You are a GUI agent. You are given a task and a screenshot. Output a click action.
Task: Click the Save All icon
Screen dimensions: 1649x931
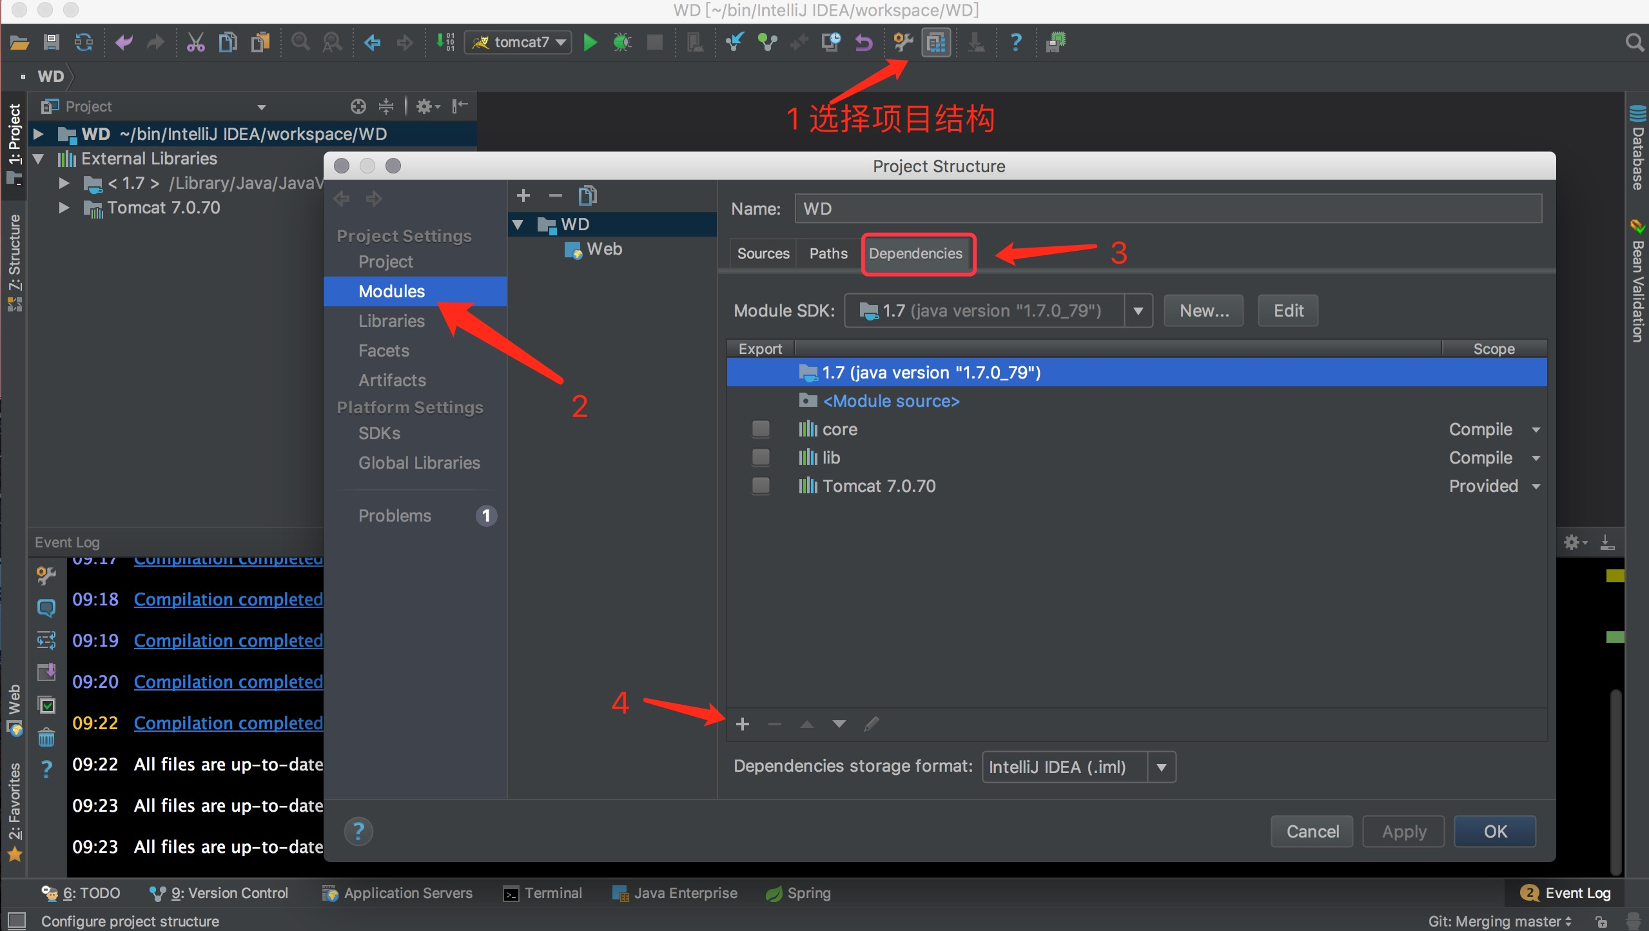(x=52, y=42)
